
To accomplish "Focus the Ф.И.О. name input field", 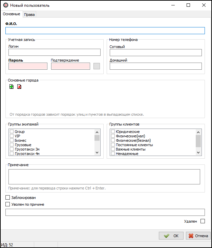I will tap(105, 31).
